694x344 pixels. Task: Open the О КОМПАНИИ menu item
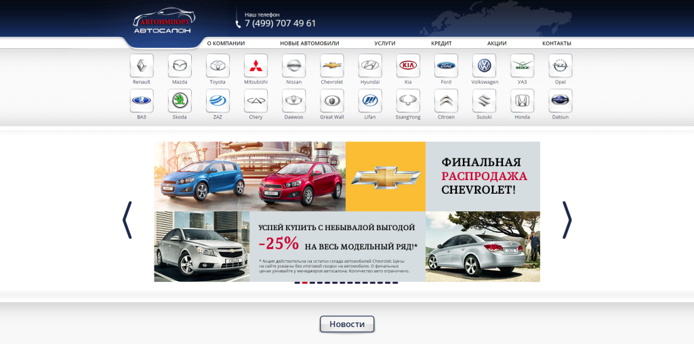coord(226,43)
